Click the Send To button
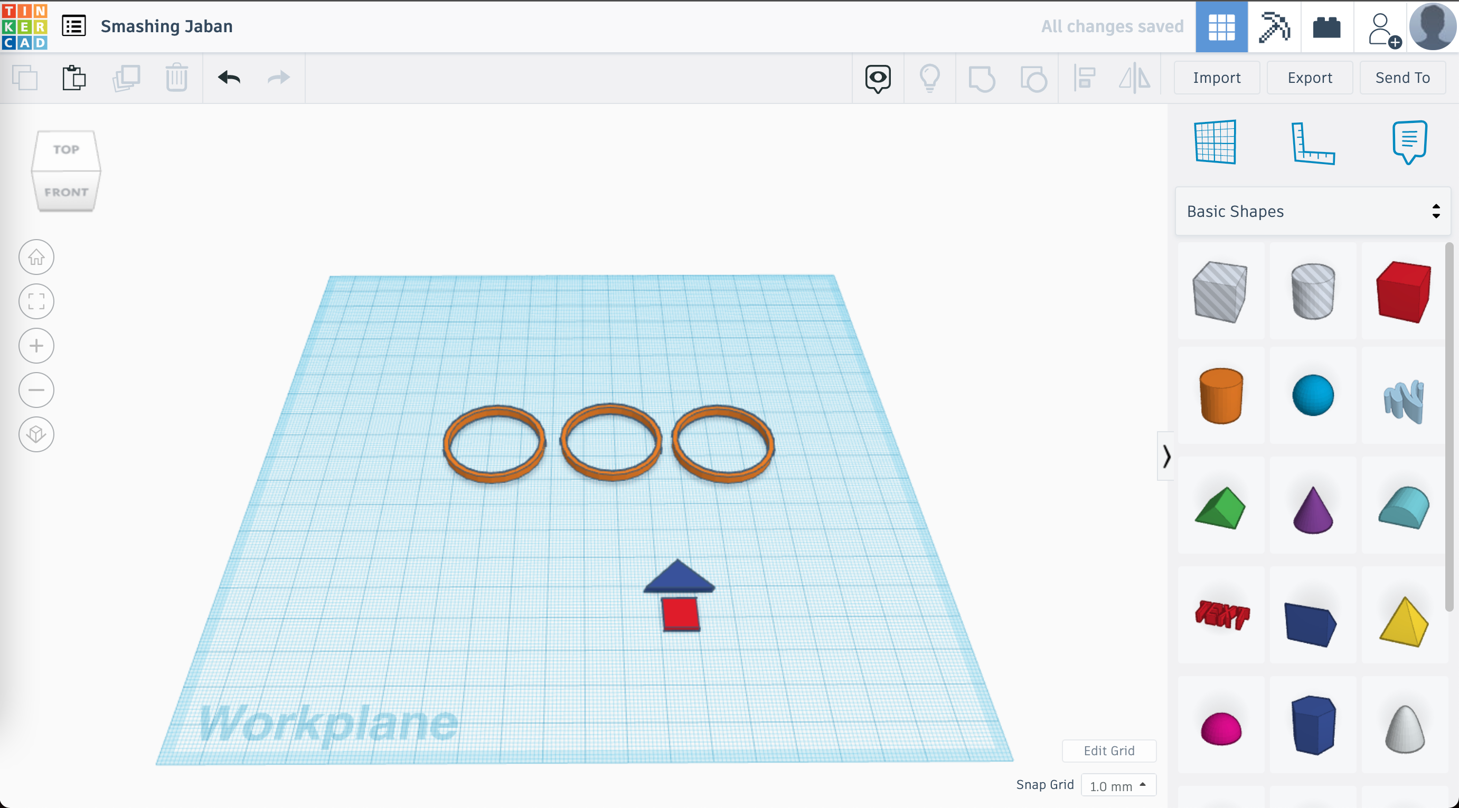 pos(1402,78)
